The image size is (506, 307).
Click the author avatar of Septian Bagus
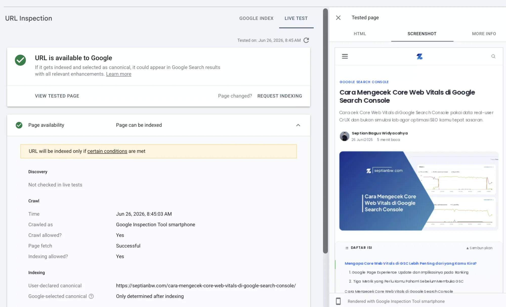(344, 136)
